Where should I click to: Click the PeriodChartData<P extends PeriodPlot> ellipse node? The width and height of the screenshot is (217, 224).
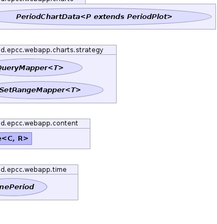[106, 17]
